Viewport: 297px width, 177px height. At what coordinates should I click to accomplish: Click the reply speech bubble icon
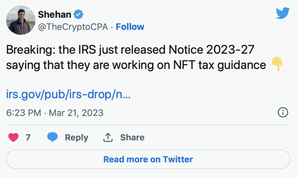coord(52,137)
